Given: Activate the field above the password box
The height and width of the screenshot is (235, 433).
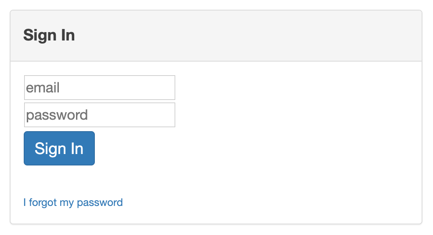Looking at the screenshot, I should 100,88.
